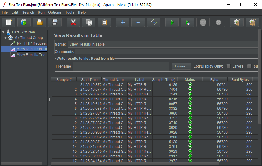Sort by Bytes column header
This screenshot has height=166, width=262.
[215, 79]
